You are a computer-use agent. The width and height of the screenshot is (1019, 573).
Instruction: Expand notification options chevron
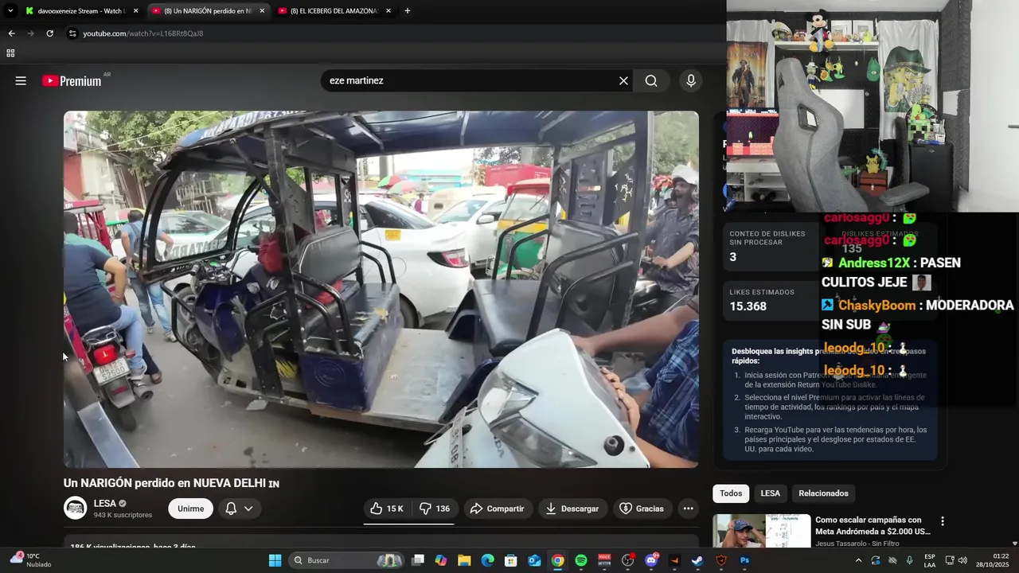[x=248, y=509]
